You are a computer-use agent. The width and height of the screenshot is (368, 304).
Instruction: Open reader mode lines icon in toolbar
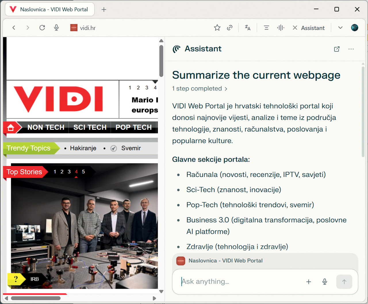point(267,28)
